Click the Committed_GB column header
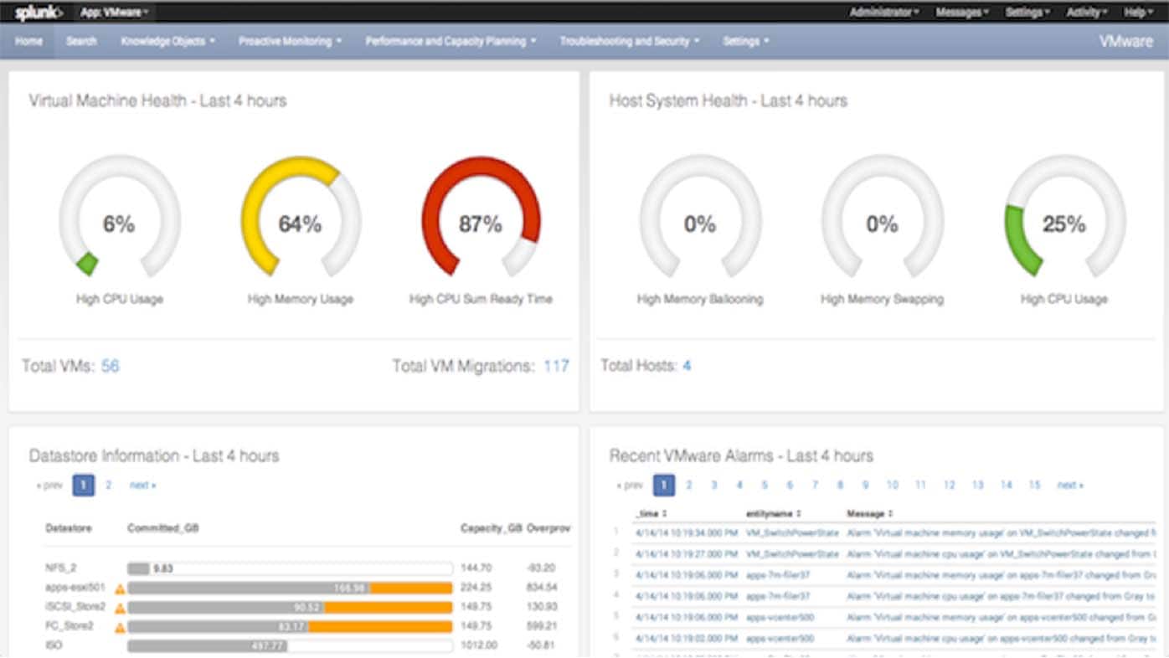The height and width of the screenshot is (658, 1169). (163, 529)
